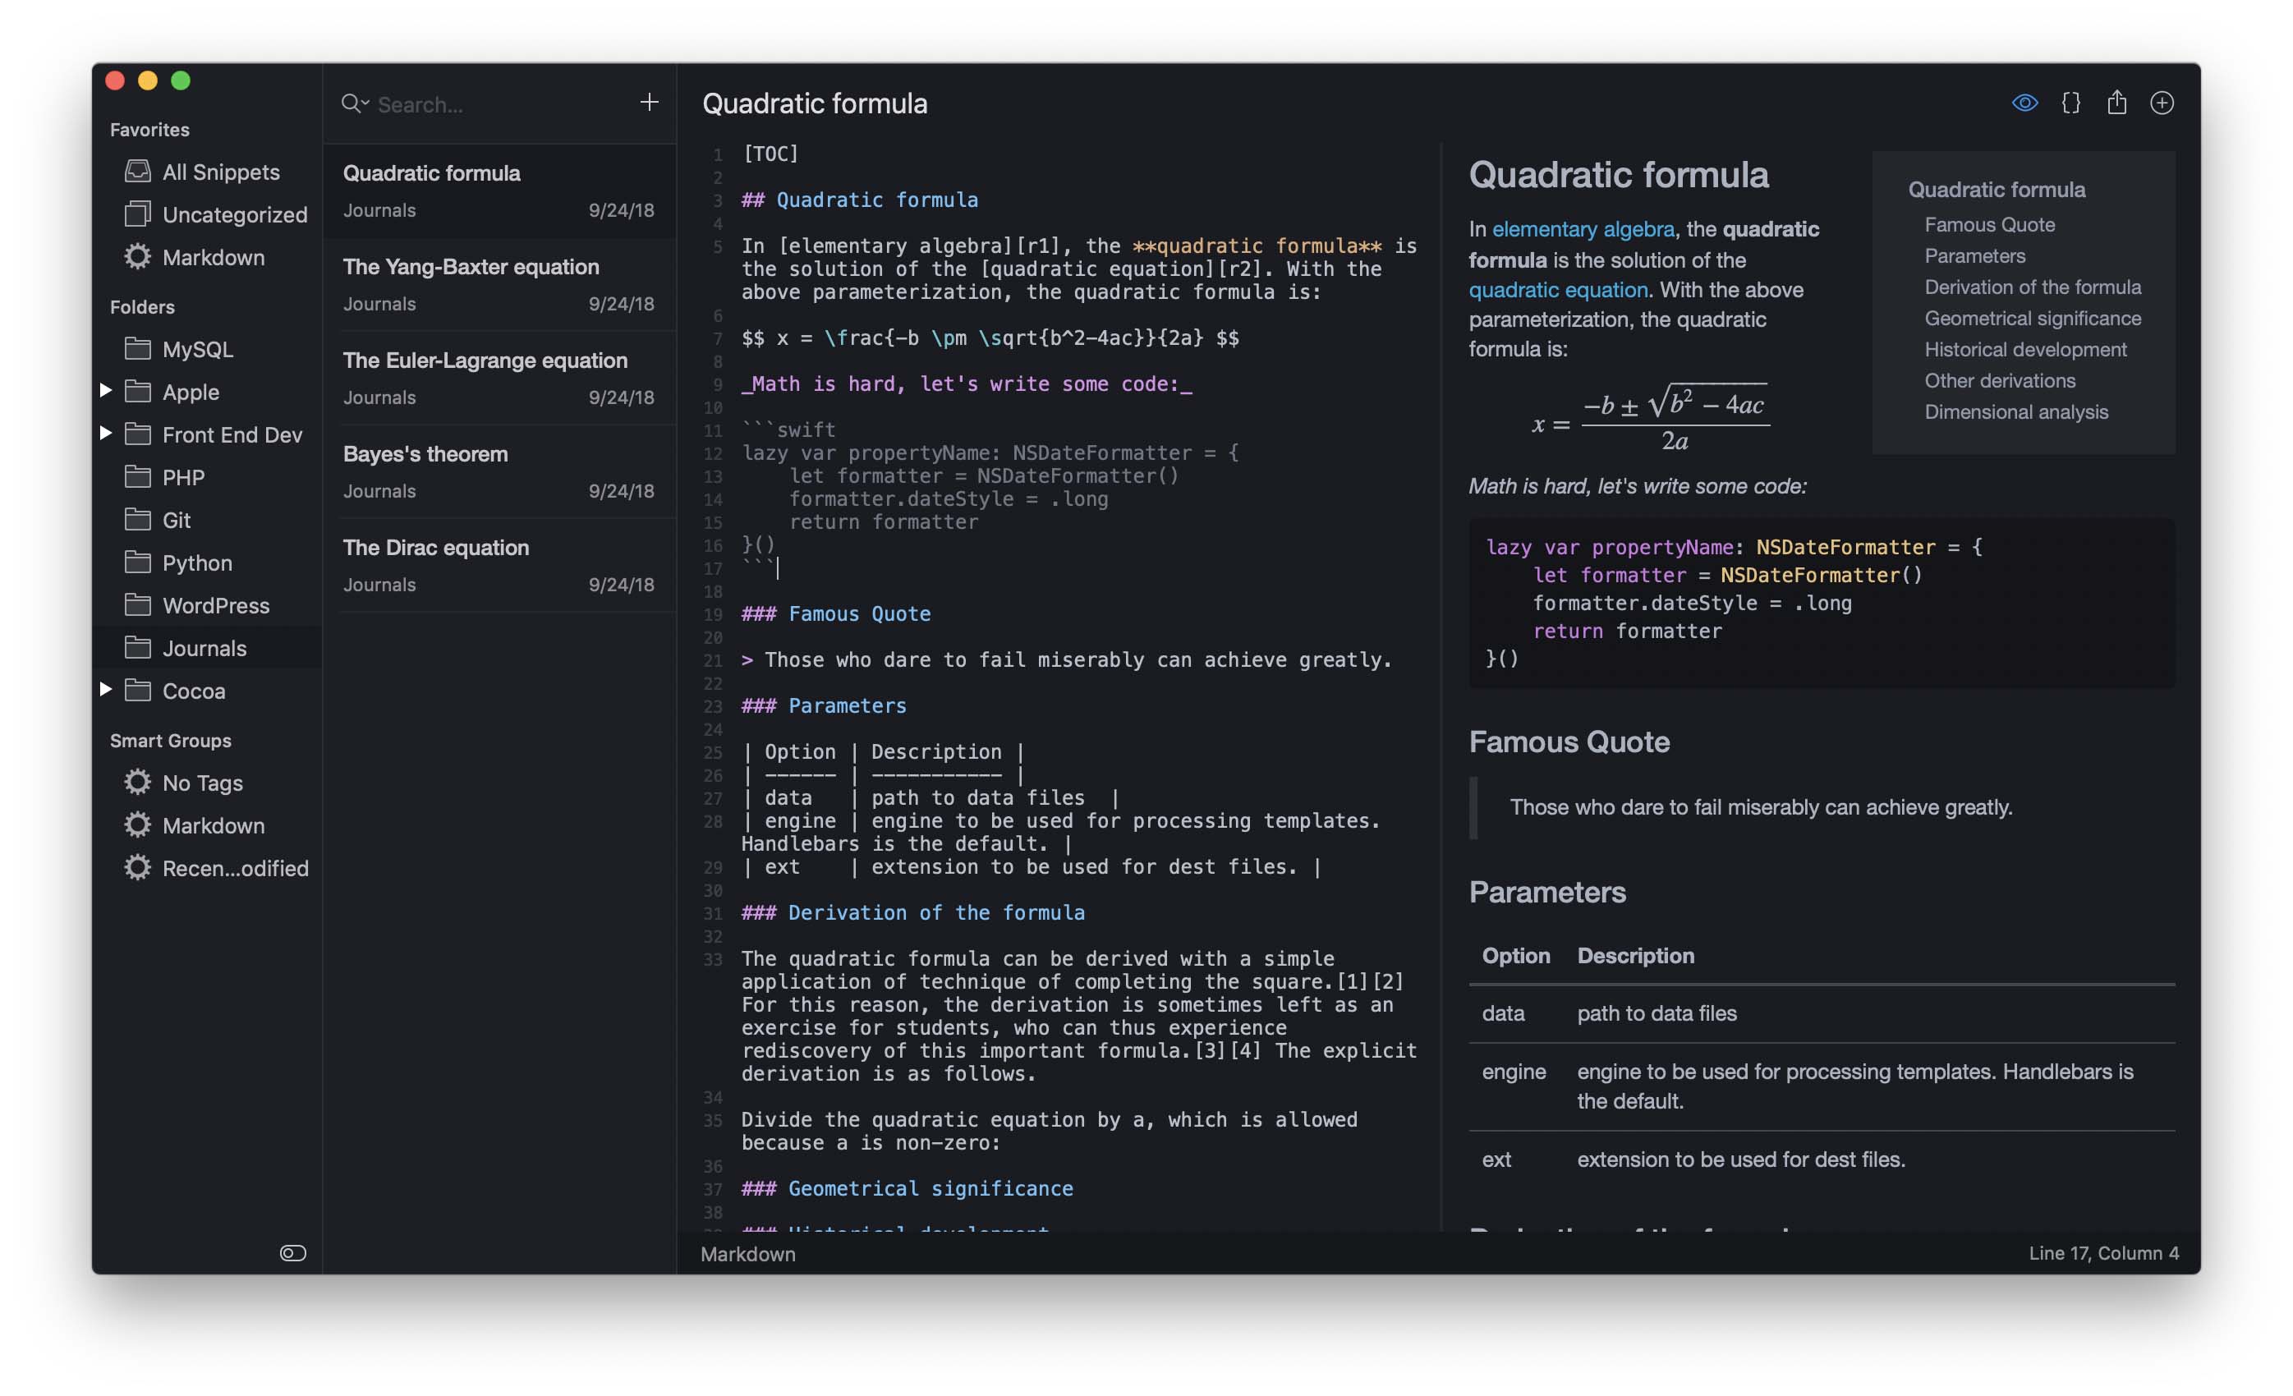Screen dimensions: 2293x1396
Task: Click the ```swift code fence line
Action: (x=788, y=430)
